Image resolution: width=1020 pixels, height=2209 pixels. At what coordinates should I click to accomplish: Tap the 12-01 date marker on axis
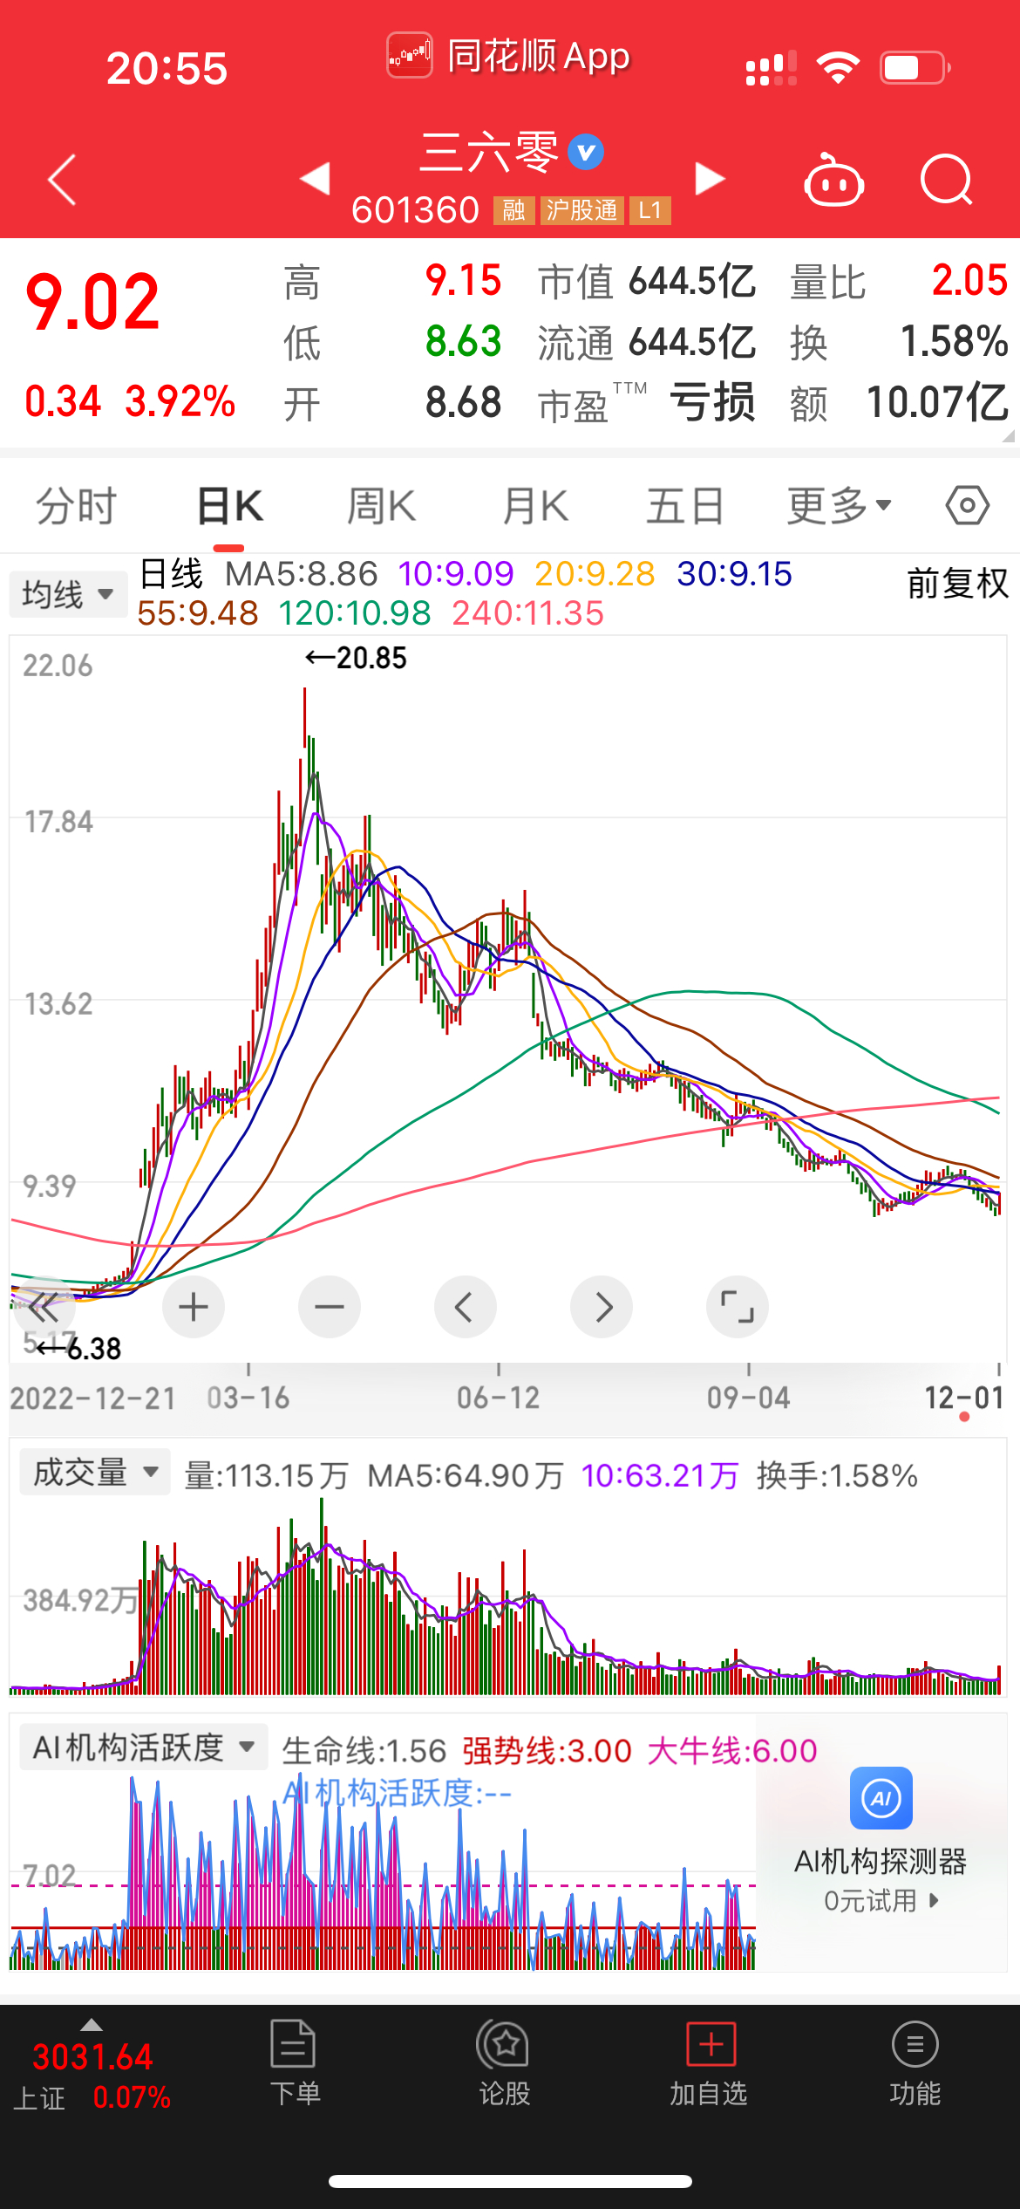[x=964, y=1398]
